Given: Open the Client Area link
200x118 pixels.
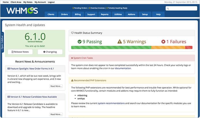Looking at the screenshot, I should [16, 2].
